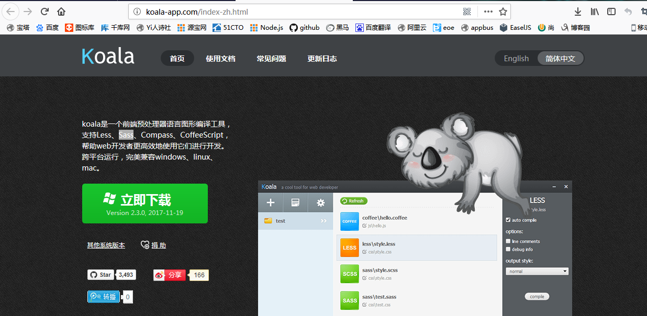This screenshot has width=647, height=316.
Task: Select the sass\style.scss file row
Action: point(417,274)
